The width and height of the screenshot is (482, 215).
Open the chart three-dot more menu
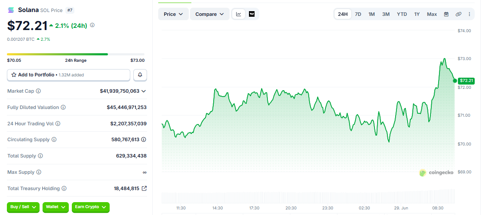click(x=470, y=14)
